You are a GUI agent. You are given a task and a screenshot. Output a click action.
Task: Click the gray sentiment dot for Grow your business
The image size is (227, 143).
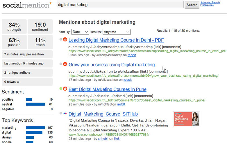(61, 64)
